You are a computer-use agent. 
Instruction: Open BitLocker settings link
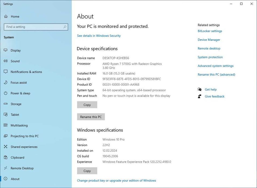(x=210, y=31)
